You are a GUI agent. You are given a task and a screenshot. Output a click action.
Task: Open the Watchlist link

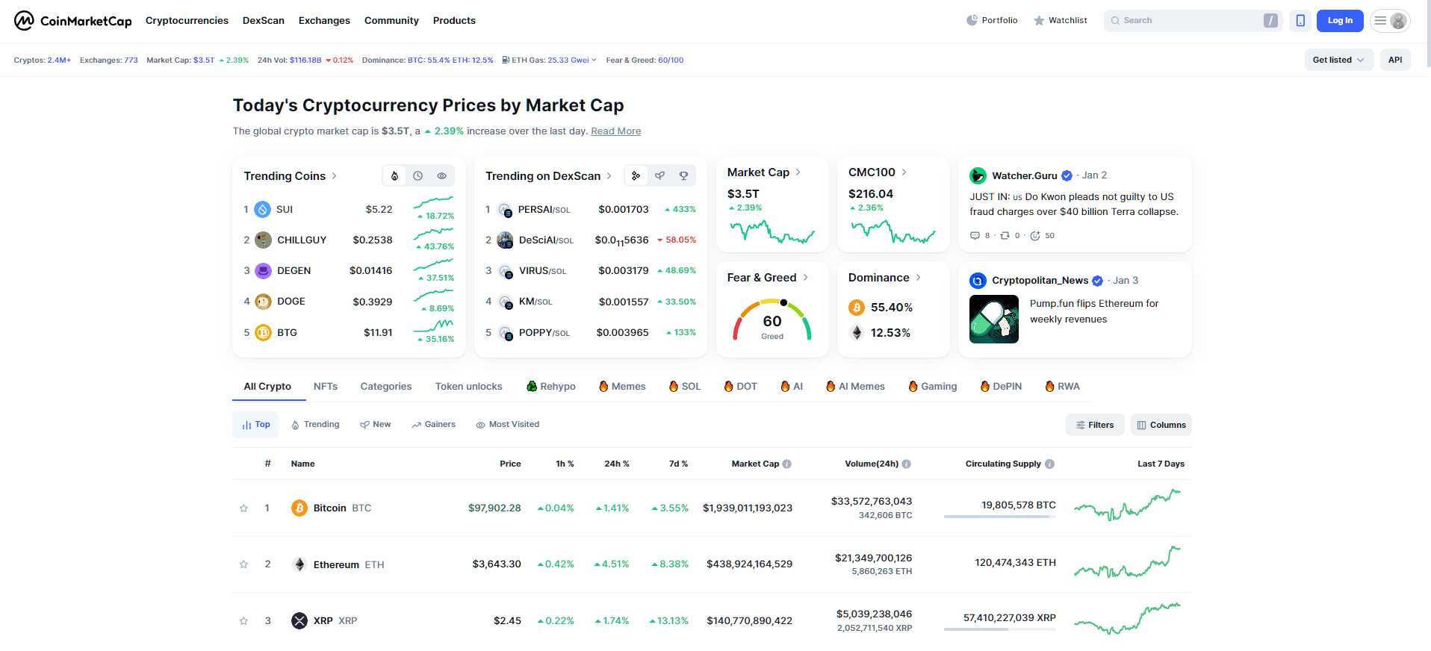(x=1060, y=21)
